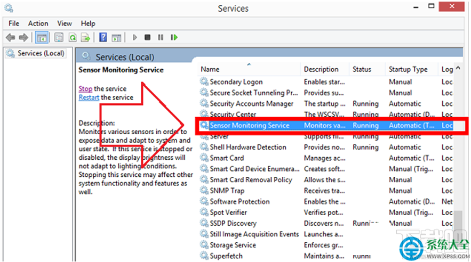471x262 pixels.
Task: Click the Pause Service icon
Action: click(161, 37)
